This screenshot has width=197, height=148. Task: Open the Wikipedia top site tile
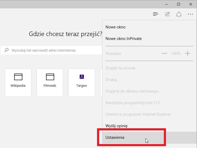coord(18,83)
